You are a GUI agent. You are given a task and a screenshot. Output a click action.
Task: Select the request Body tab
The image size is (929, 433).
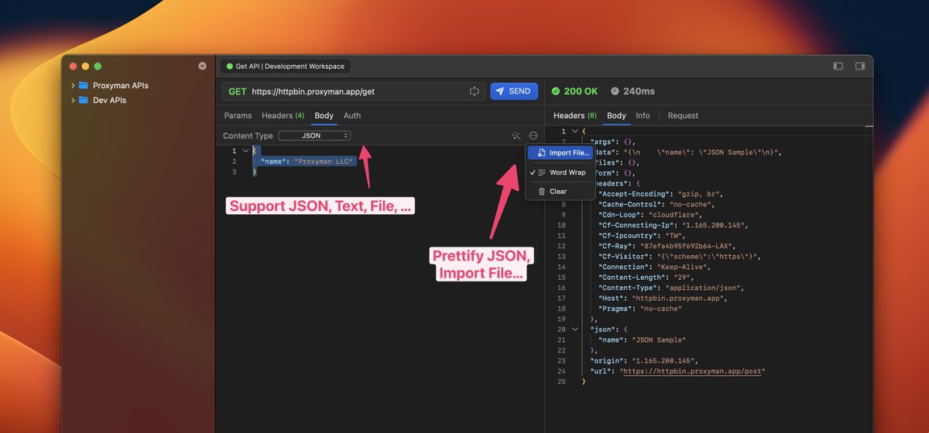tap(324, 116)
